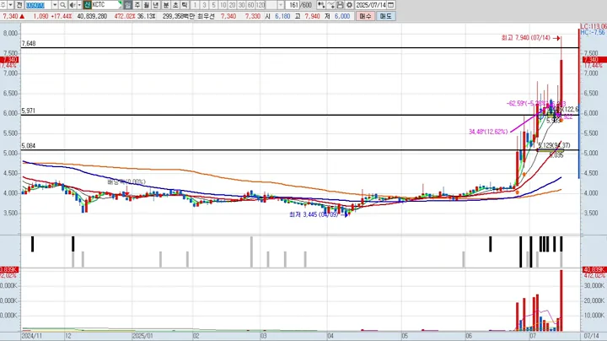The width and height of the screenshot is (607, 341).
Task: Click the 5.971 horizontal line label
Action: click(29, 111)
